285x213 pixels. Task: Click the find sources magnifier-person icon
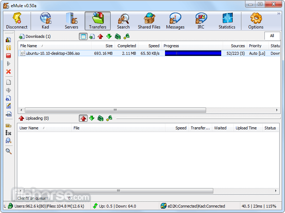pos(8,141)
